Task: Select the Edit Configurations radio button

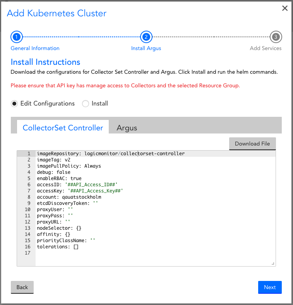Action: point(15,104)
